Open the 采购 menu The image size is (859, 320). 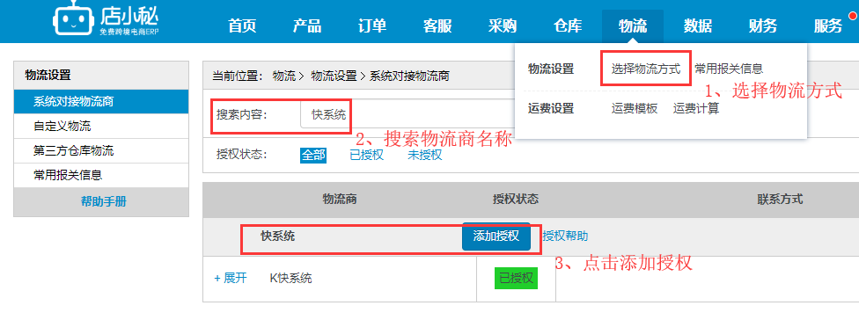(503, 25)
